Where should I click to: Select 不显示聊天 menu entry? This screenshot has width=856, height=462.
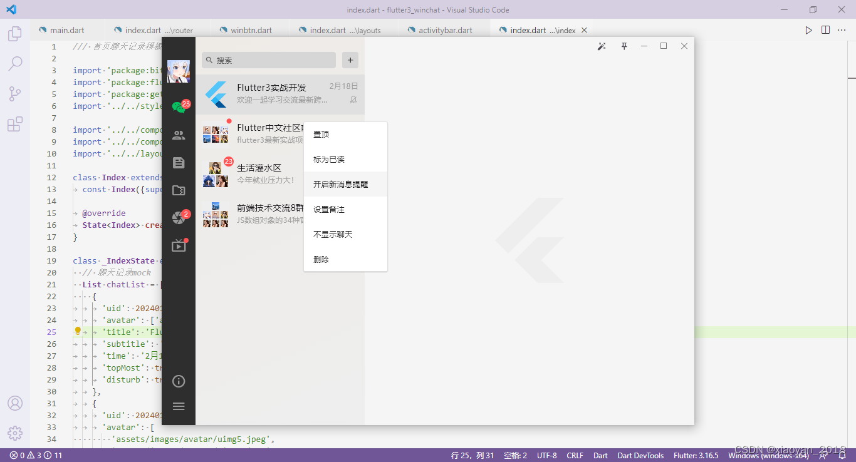pos(345,235)
